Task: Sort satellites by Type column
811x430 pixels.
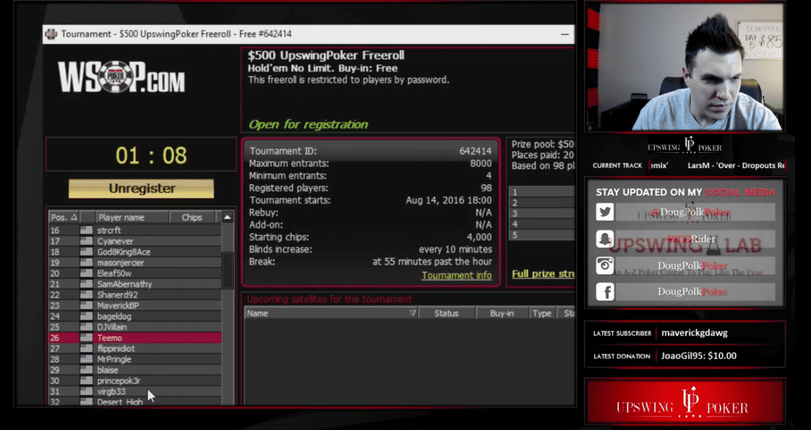Action: coord(542,313)
